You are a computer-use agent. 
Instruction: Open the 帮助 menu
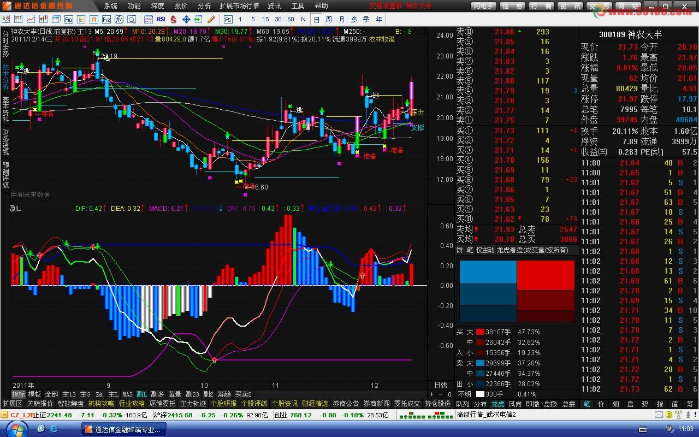322,6
